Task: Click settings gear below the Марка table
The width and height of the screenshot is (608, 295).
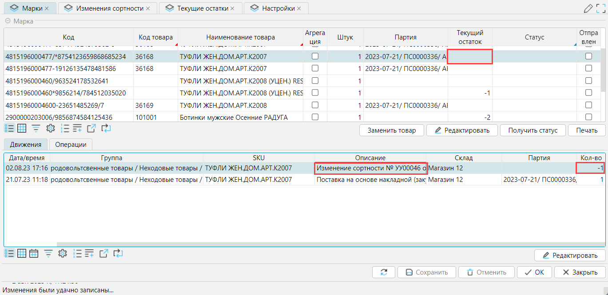Action: pos(51,129)
